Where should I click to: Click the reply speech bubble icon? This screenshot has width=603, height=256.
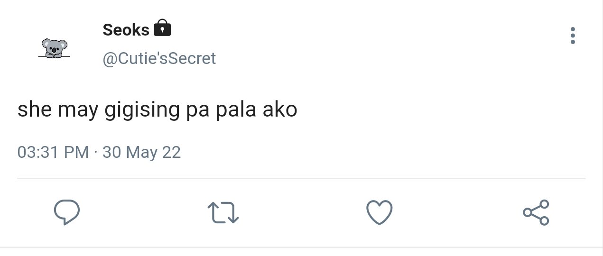coord(66,212)
